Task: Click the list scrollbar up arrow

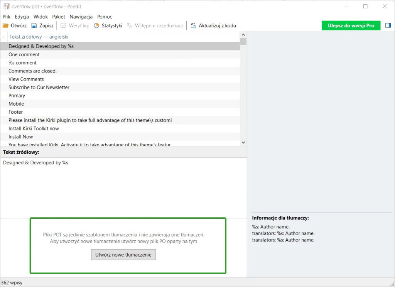Action: 243,35
